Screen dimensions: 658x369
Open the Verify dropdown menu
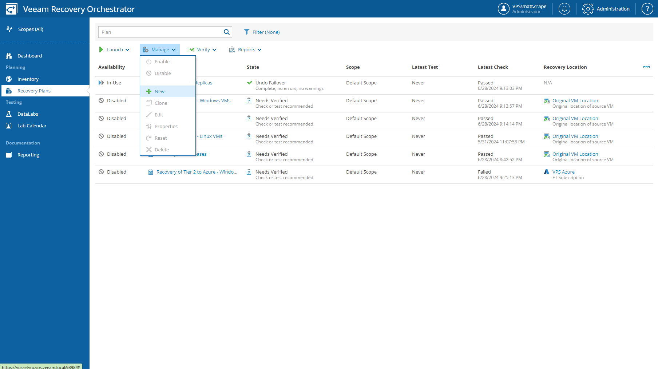(x=203, y=50)
